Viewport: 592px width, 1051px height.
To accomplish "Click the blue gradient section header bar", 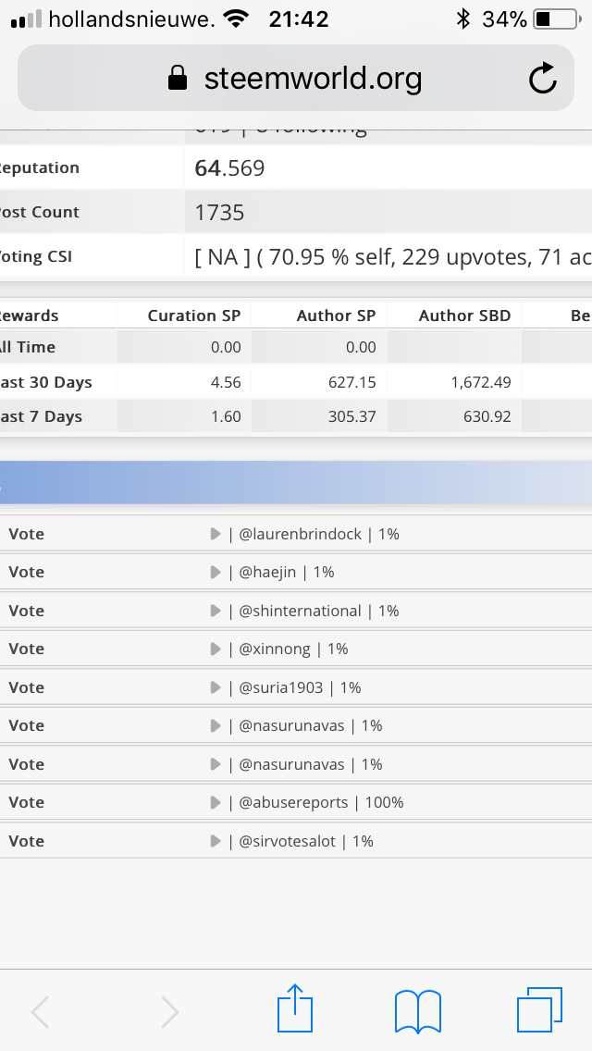I will coord(296,482).
